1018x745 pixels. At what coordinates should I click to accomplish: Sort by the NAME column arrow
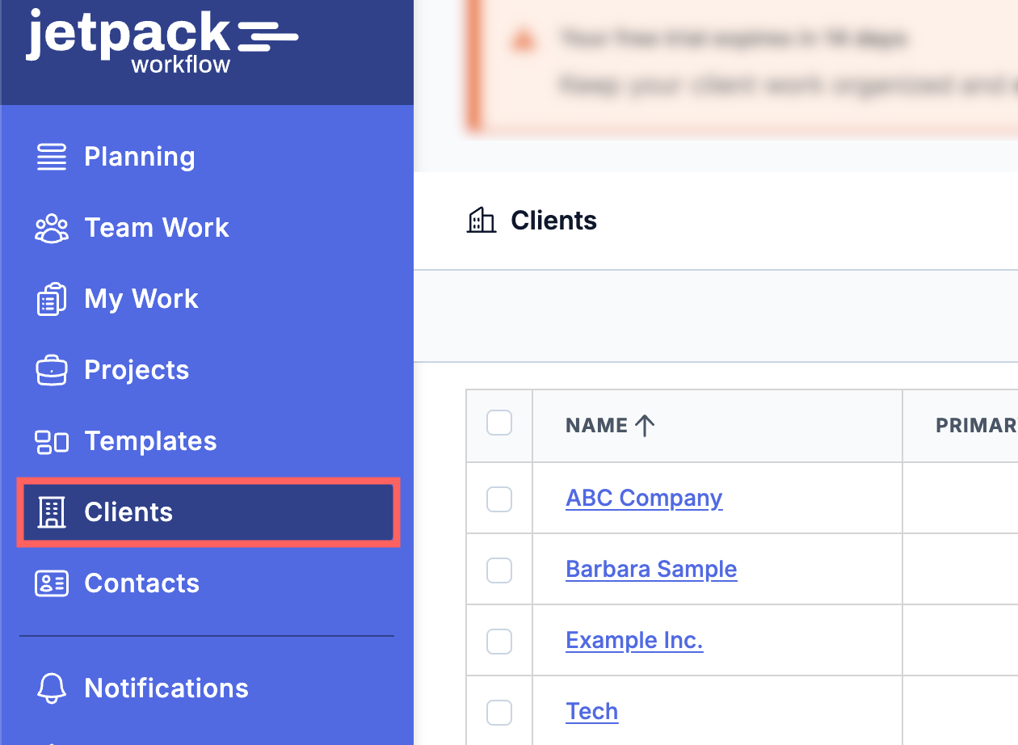tap(645, 426)
